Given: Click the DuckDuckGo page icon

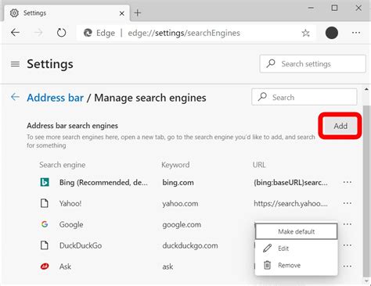Looking at the screenshot, I should (x=45, y=245).
